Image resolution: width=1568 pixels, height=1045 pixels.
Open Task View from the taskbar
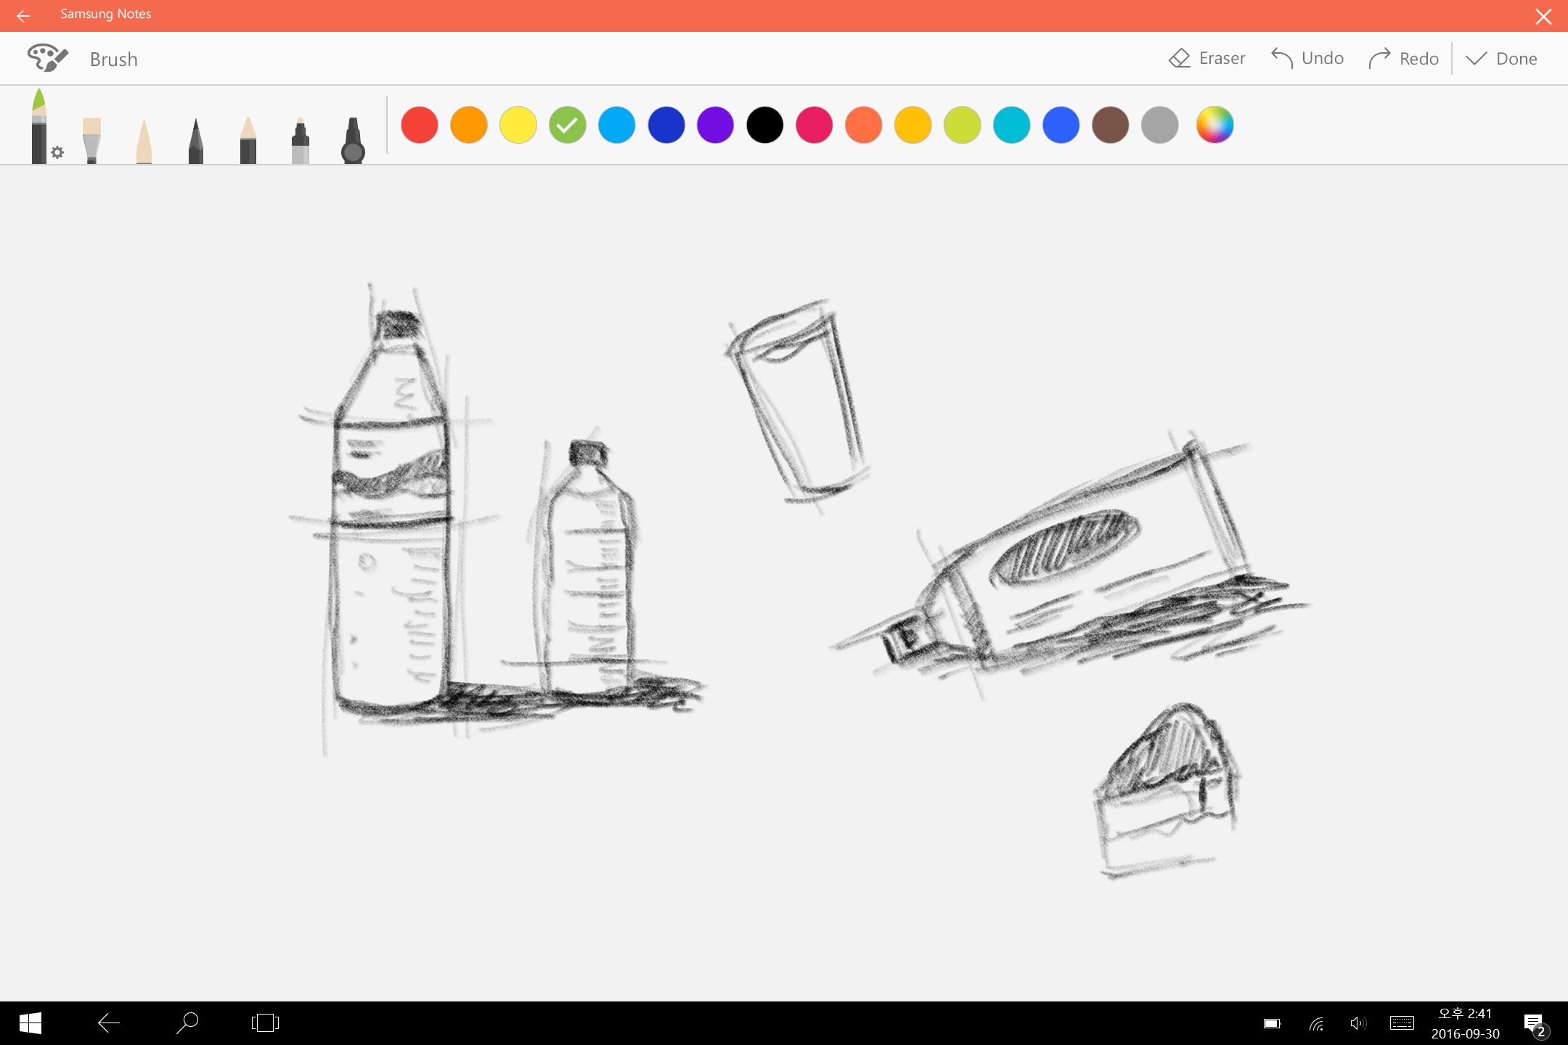tap(264, 1023)
